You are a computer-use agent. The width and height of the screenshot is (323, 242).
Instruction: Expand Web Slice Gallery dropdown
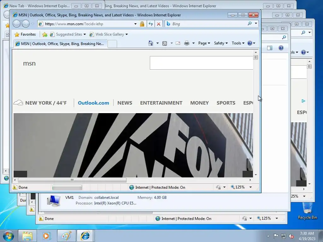tap(126, 34)
